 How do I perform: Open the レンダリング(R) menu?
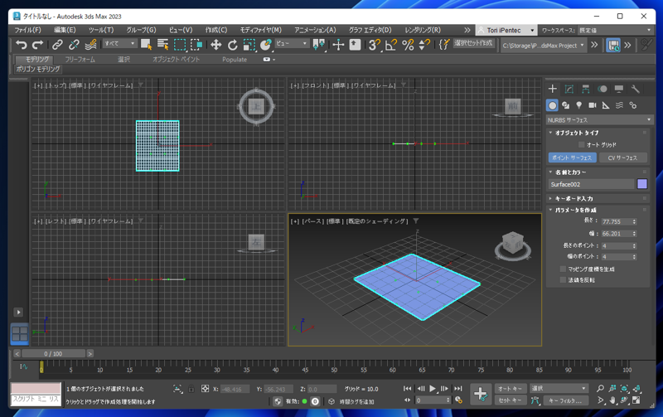(x=423, y=30)
